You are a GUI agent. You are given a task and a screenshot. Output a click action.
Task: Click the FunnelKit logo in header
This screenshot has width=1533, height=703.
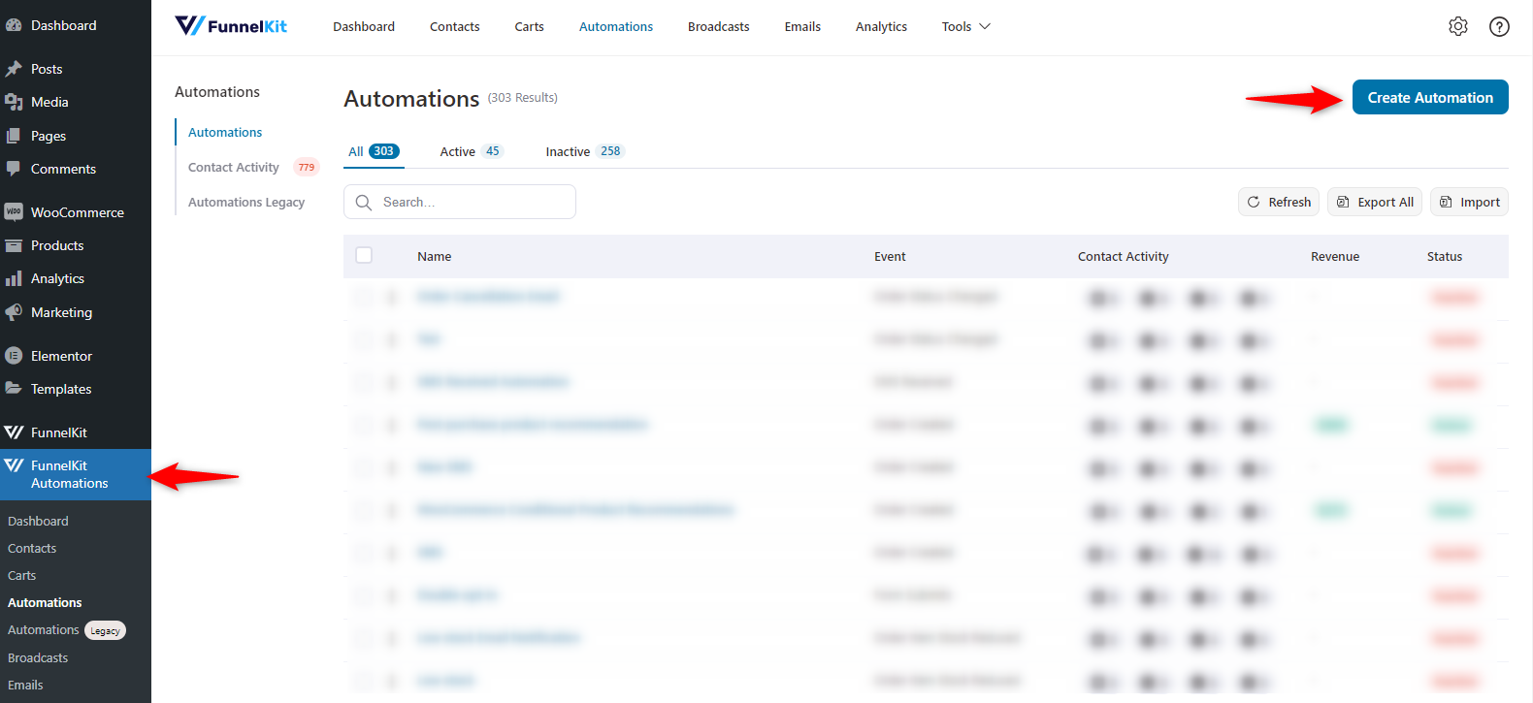pyautogui.click(x=231, y=26)
